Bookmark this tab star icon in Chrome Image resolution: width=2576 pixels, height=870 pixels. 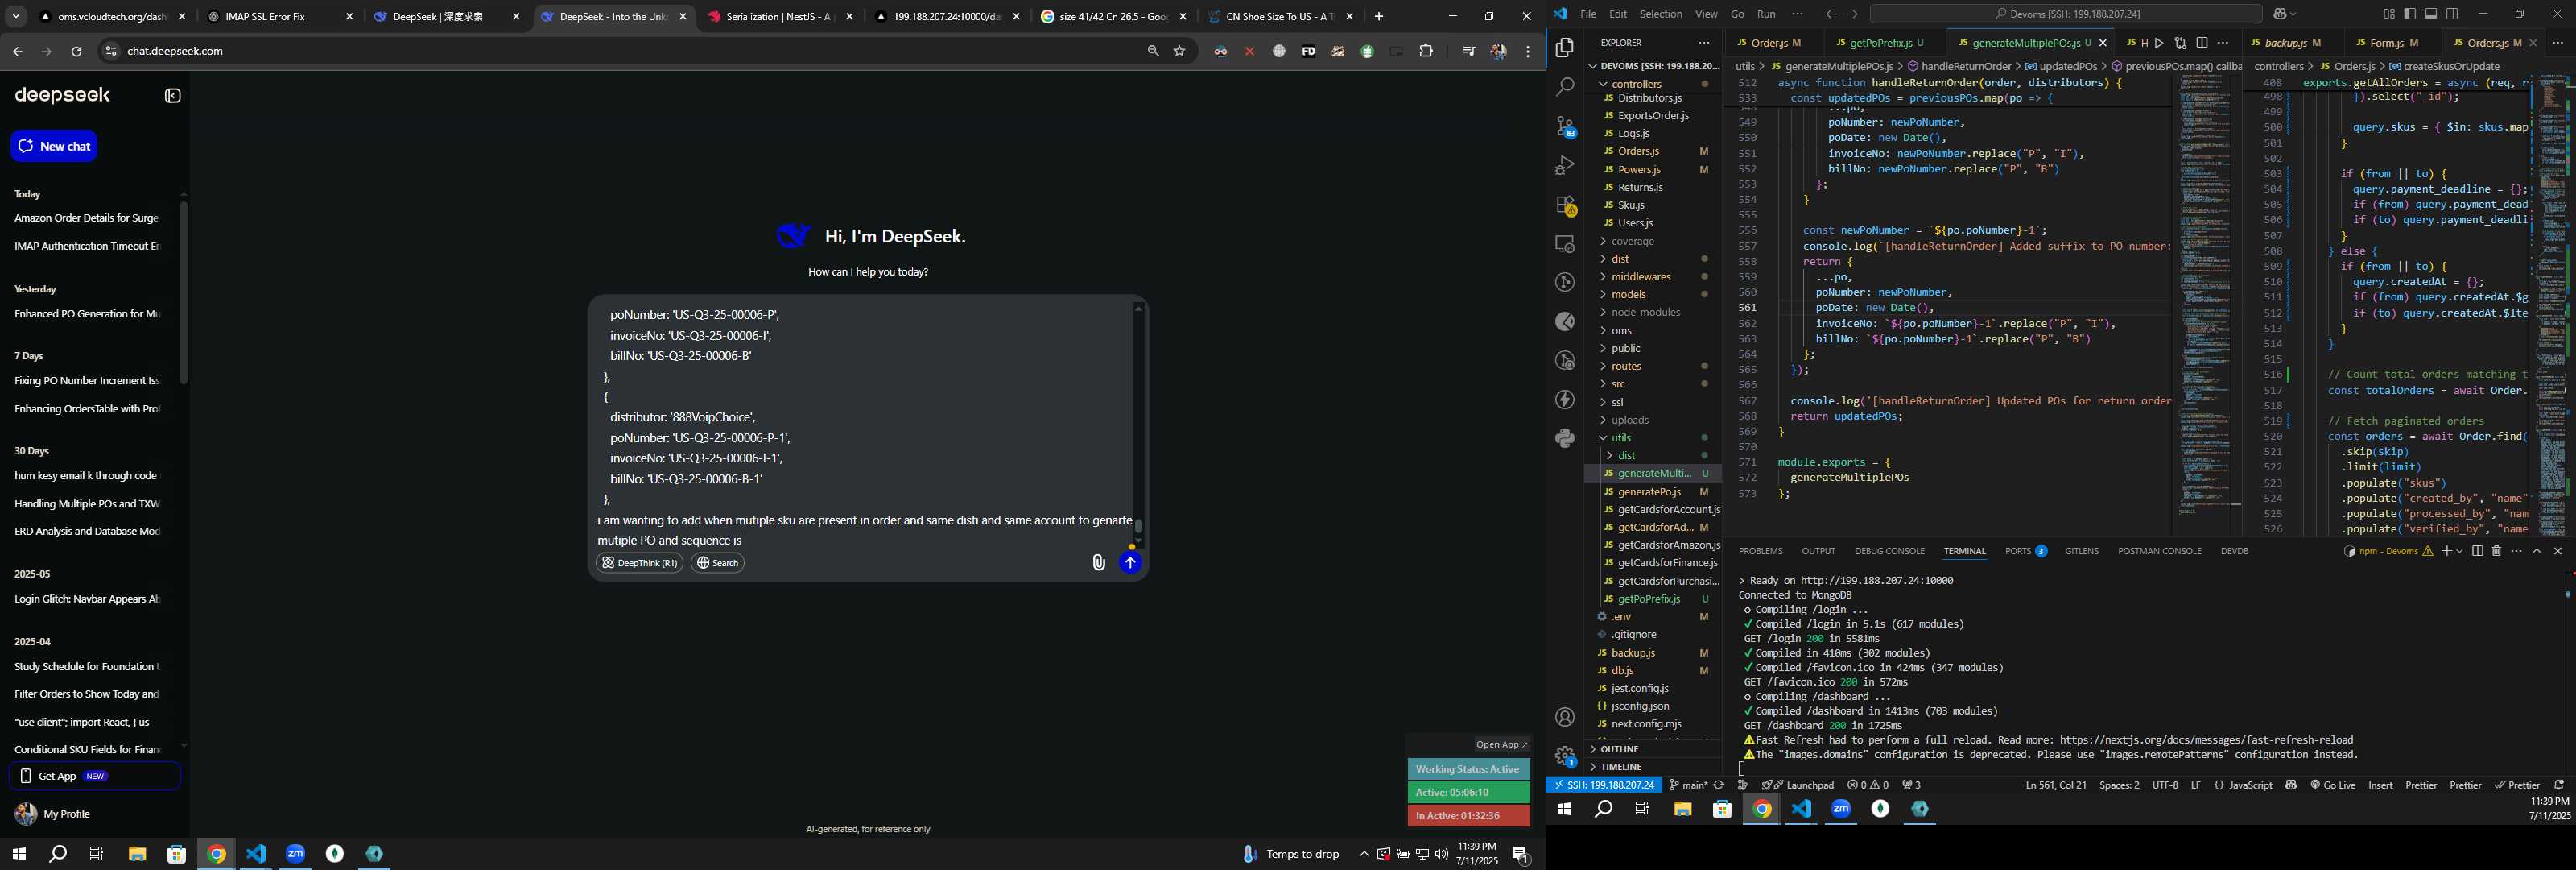(1180, 51)
